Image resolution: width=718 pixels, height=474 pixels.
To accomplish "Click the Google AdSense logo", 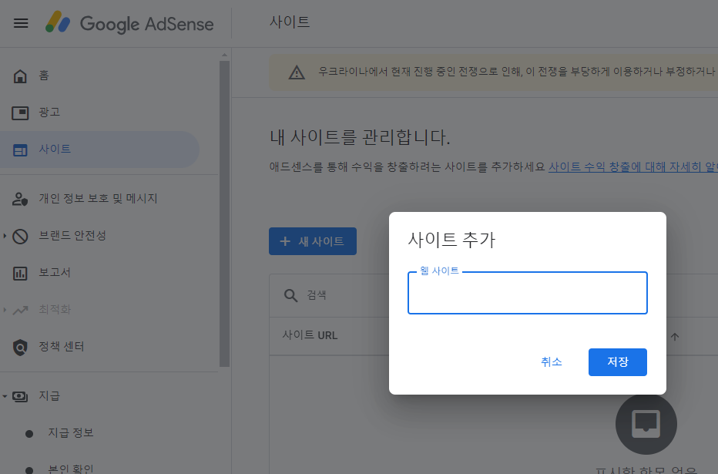I will click(x=129, y=24).
